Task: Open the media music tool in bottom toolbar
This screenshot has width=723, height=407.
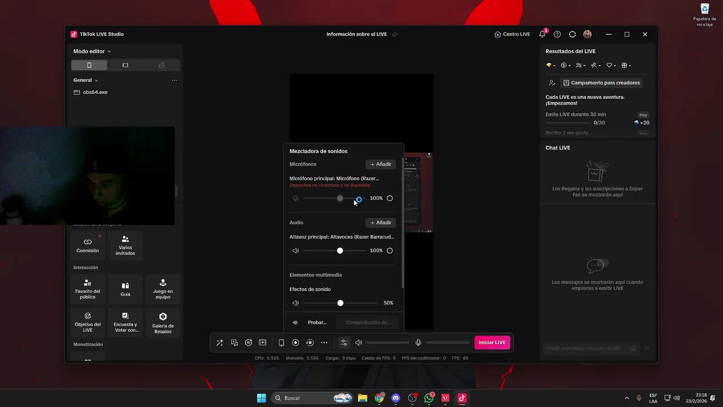Action: [x=234, y=343]
